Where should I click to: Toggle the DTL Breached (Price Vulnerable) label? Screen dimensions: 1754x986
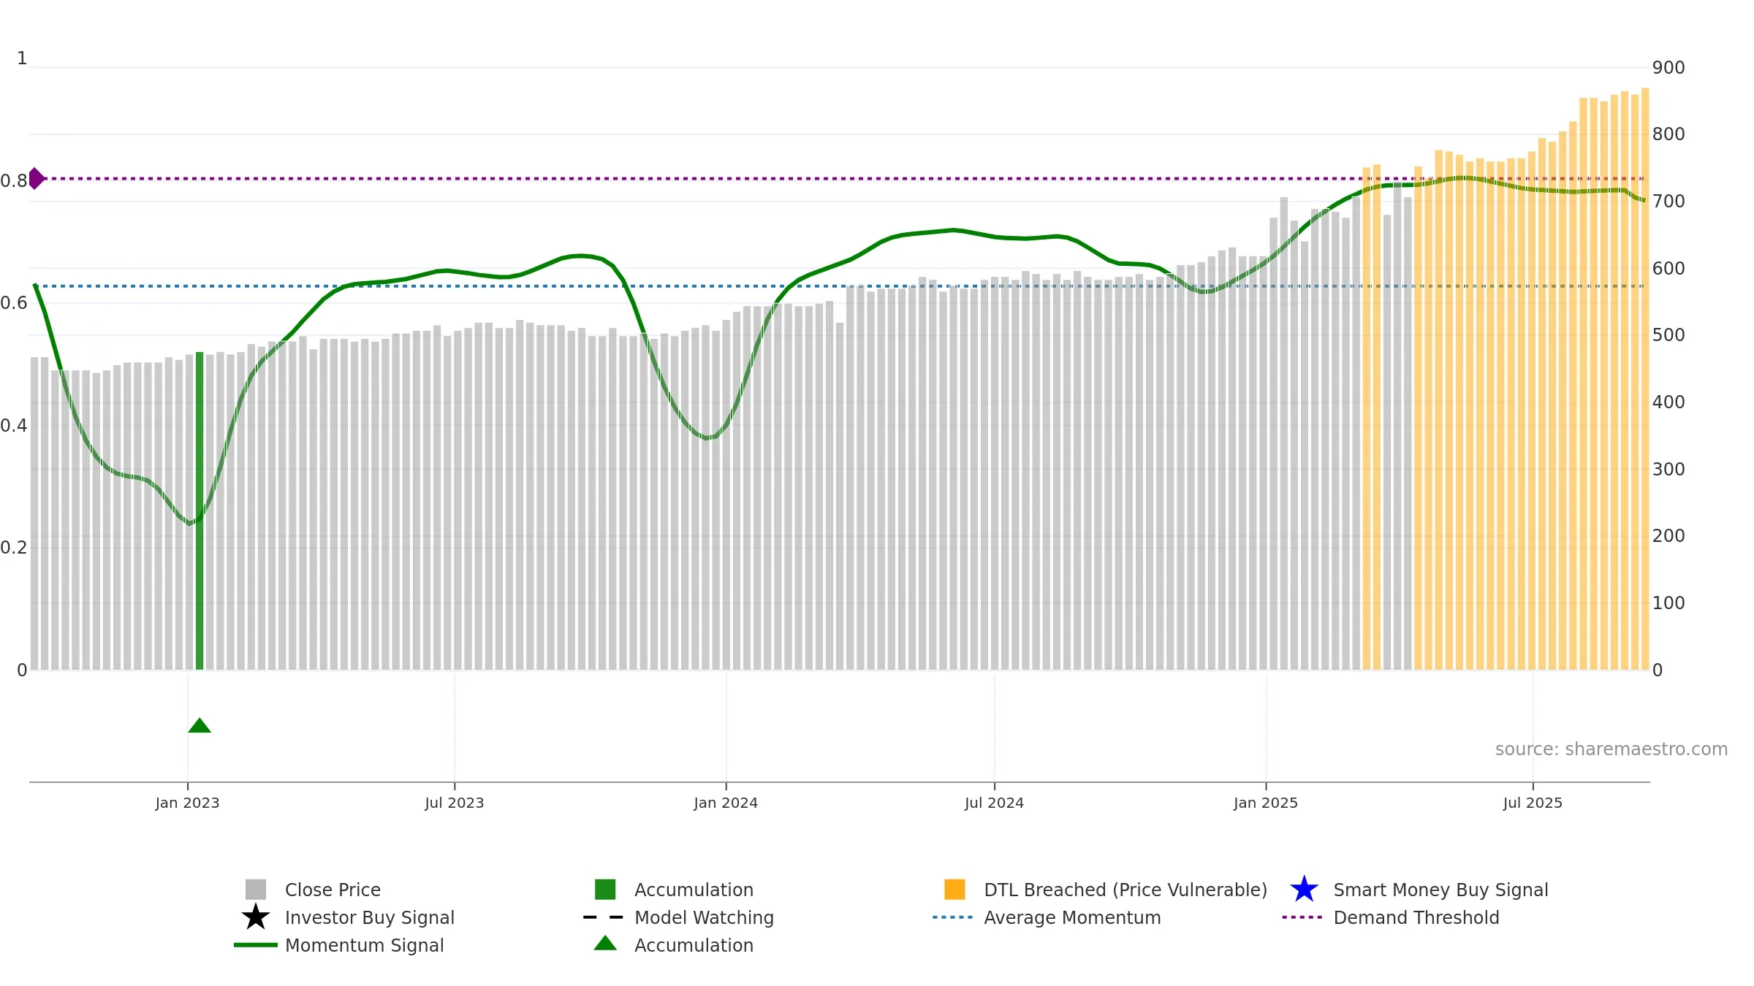pyautogui.click(x=1125, y=890)
